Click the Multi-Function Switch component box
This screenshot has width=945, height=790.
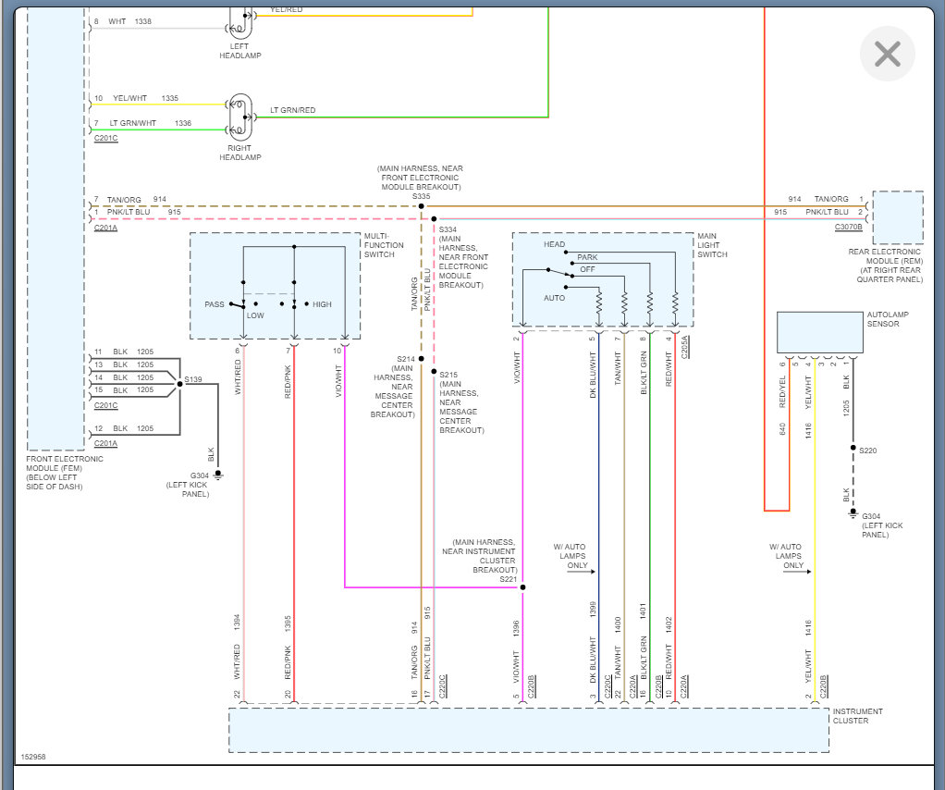276,286
